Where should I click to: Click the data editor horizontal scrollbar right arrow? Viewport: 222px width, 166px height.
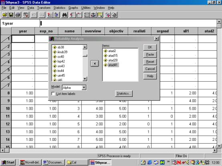[x=215, y=150]
